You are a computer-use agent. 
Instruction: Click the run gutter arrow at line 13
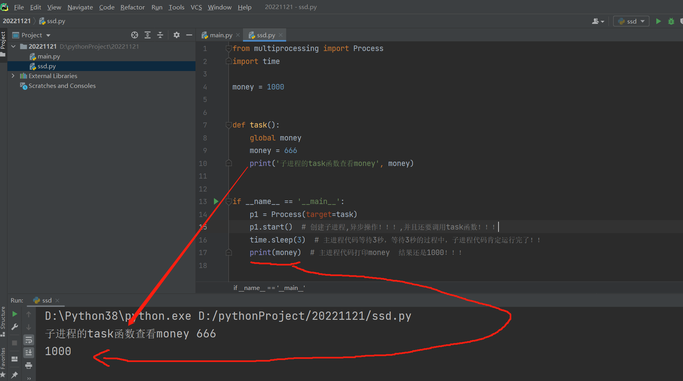(216, 201)
